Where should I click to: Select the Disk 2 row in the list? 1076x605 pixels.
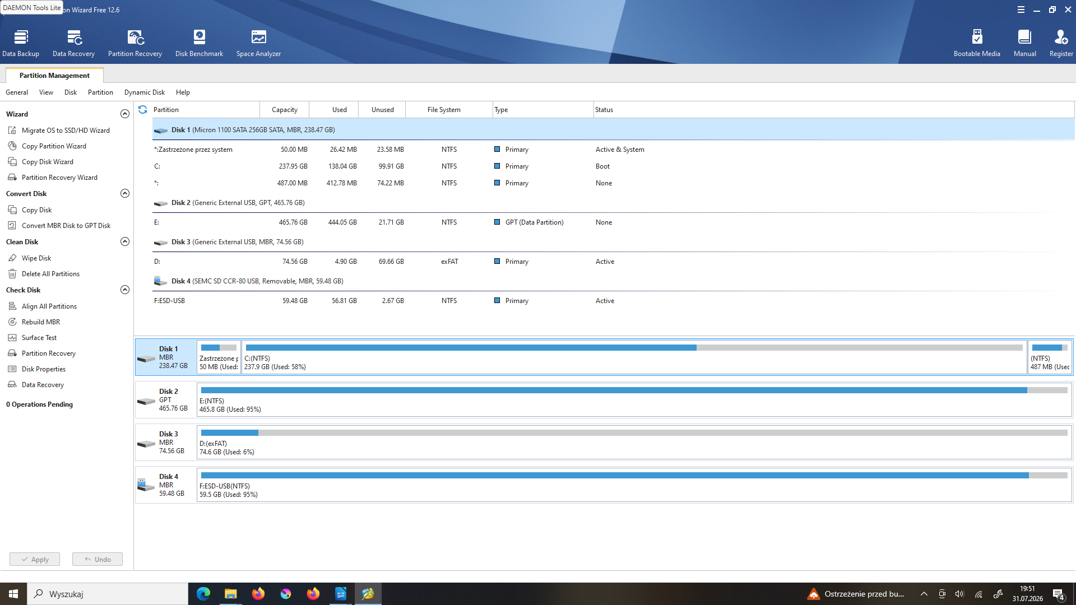click(613, 203)
